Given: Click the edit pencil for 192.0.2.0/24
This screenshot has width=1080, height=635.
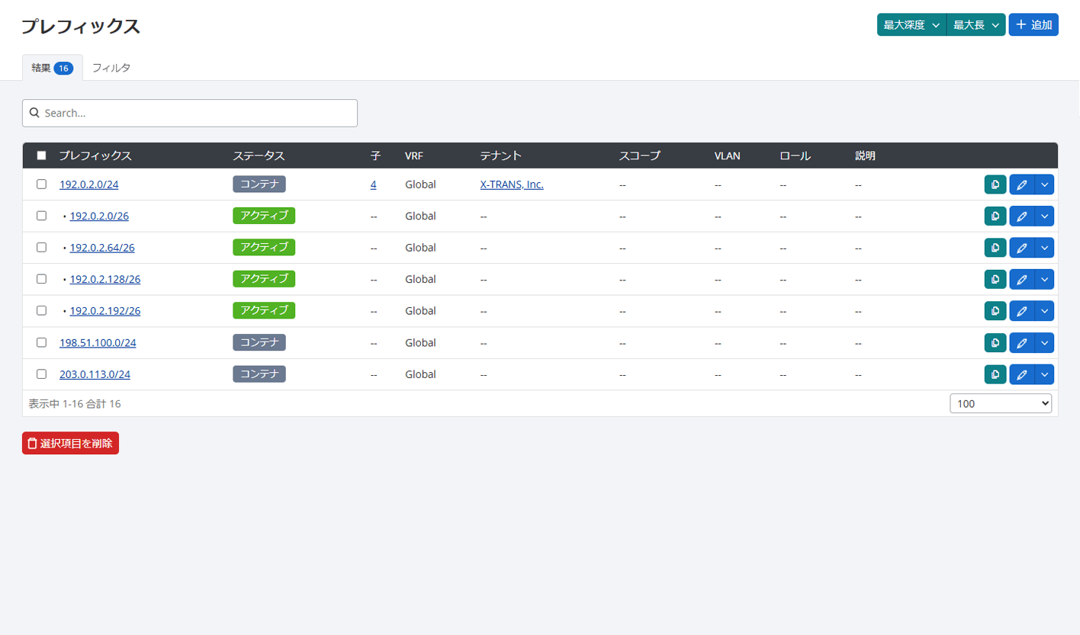Looking at the screenshot, I should pyautogui.click(x=1021, y=184).
